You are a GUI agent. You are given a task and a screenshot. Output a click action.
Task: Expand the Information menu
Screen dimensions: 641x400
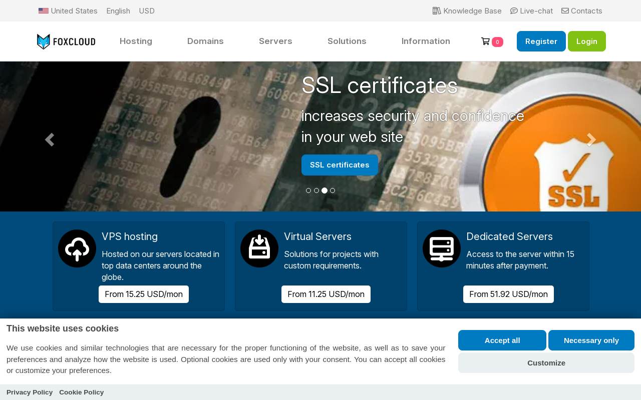426,41
